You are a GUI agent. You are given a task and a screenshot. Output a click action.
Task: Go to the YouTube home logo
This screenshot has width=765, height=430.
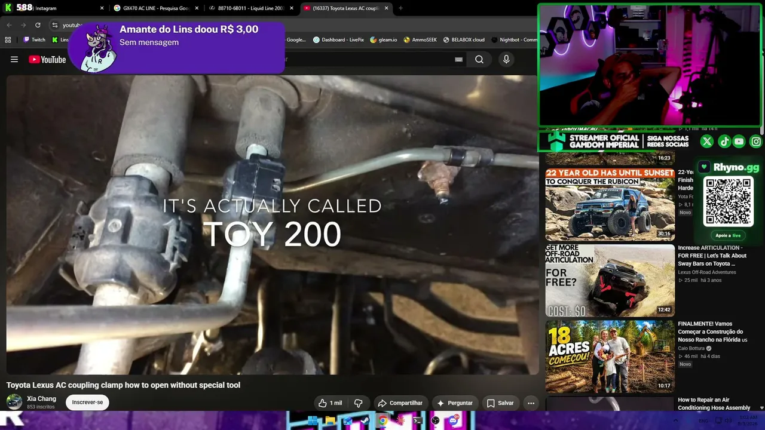[x=47, y=59]
